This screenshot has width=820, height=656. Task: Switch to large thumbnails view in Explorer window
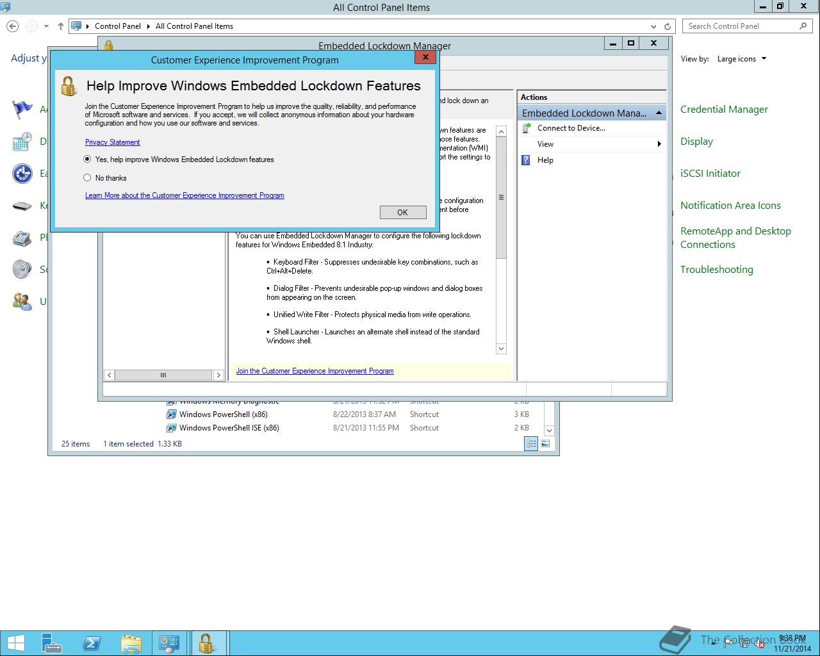click(545, 443)
